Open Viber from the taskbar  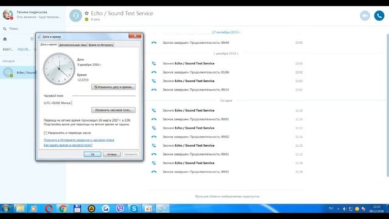coord(120,209)
